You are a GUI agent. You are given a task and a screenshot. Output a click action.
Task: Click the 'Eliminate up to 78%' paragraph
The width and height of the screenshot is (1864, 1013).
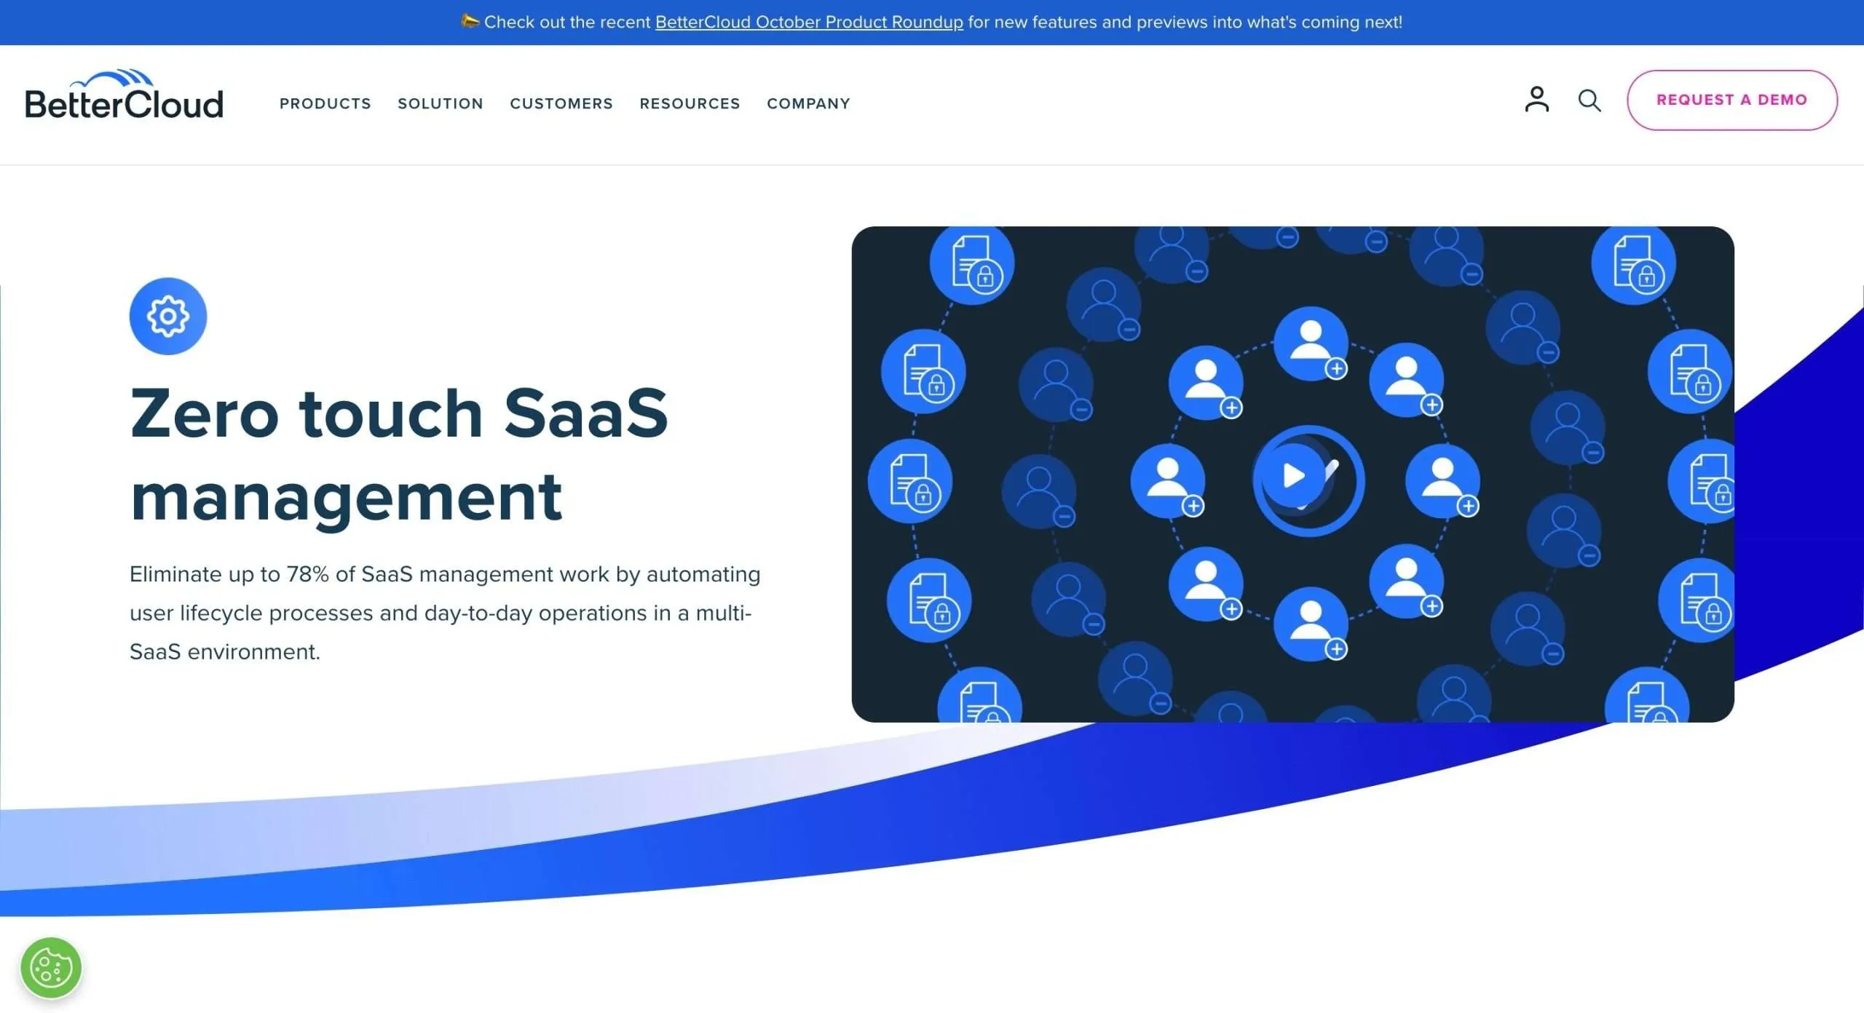point(445,613)
